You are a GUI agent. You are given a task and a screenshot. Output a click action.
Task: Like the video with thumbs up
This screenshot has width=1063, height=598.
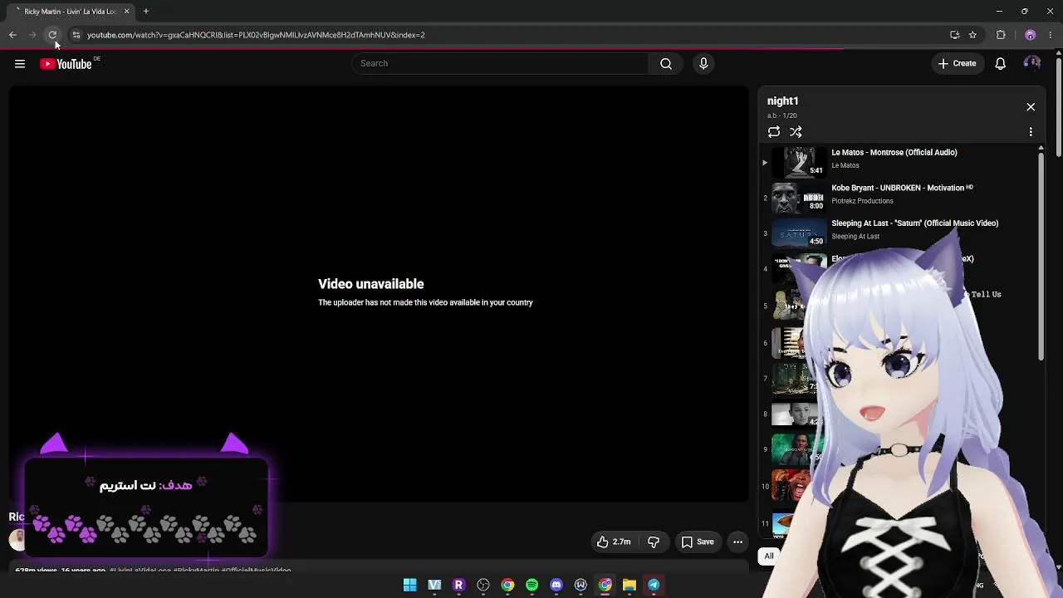point(614,542)
